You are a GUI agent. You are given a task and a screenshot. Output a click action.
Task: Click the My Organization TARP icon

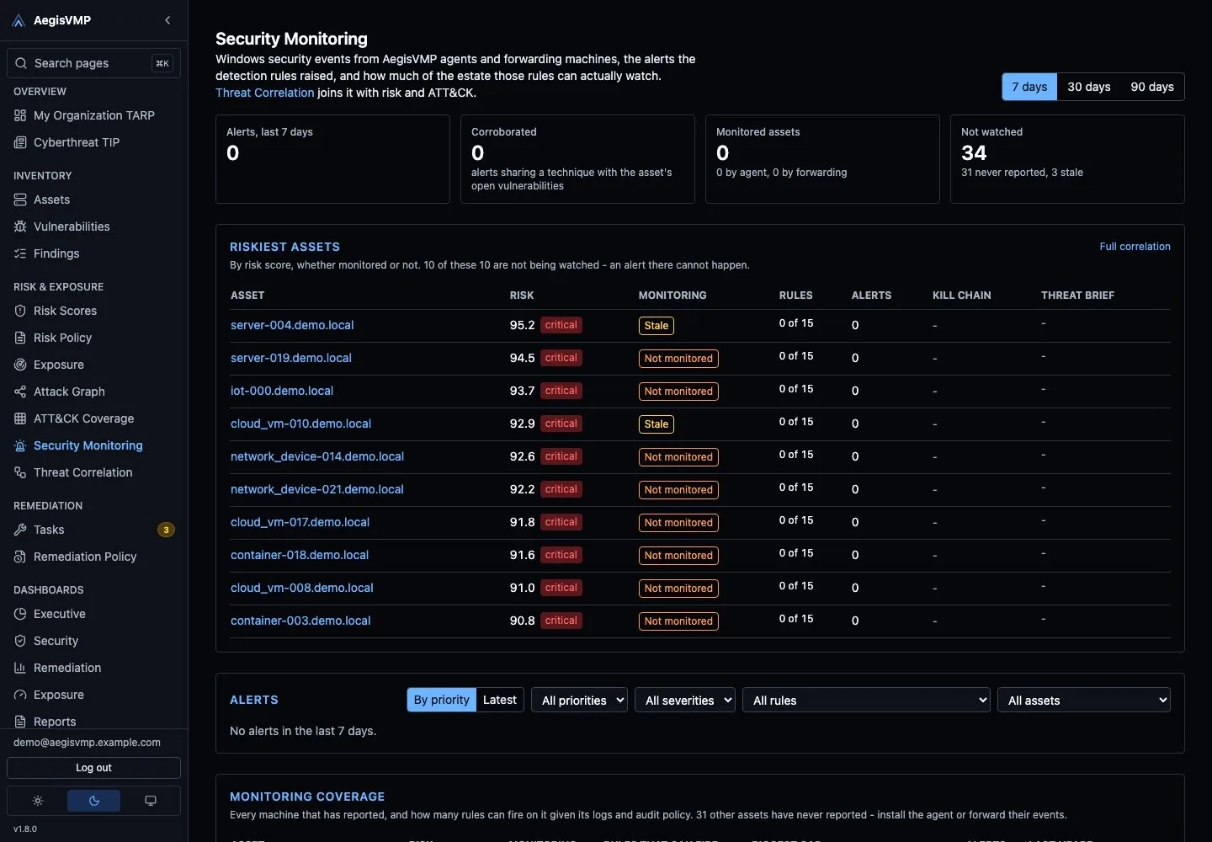tap(20, 115)
